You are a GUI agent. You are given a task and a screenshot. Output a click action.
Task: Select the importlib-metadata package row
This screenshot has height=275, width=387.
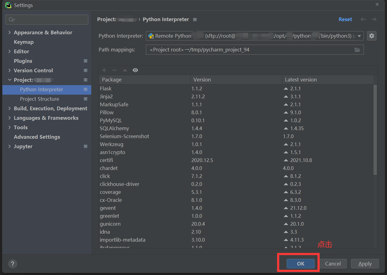pos(236,240)
